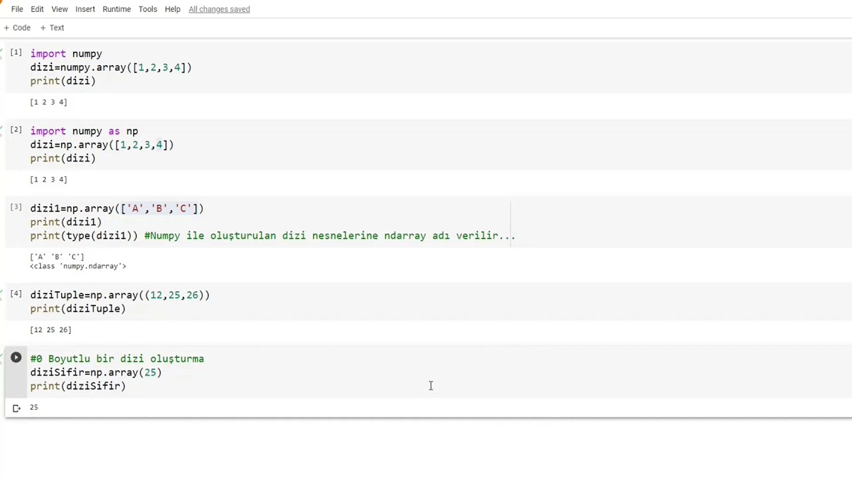The image size is (852, 479).
Task: Click the output [1 2 3 4] of cell 1
Action: click(49, 102)
